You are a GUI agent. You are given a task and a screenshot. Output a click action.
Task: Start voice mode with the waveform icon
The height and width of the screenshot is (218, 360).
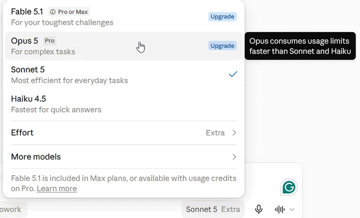[x=280, y=209]
